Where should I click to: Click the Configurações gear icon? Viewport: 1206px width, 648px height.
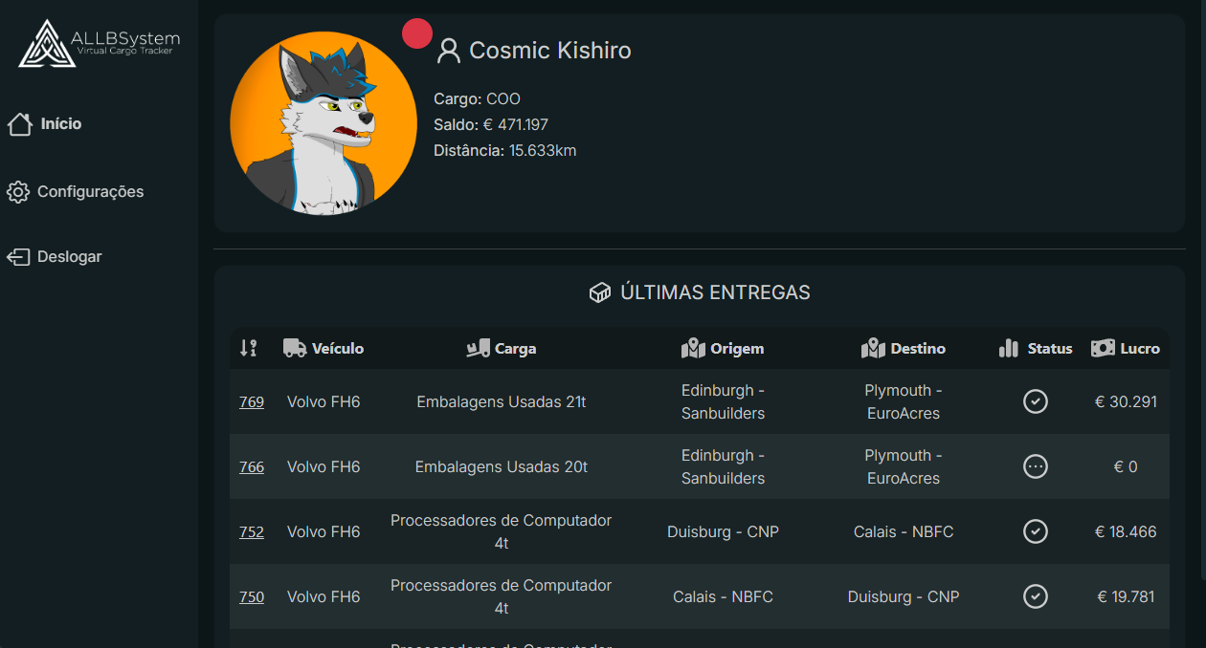pos(18,192)
